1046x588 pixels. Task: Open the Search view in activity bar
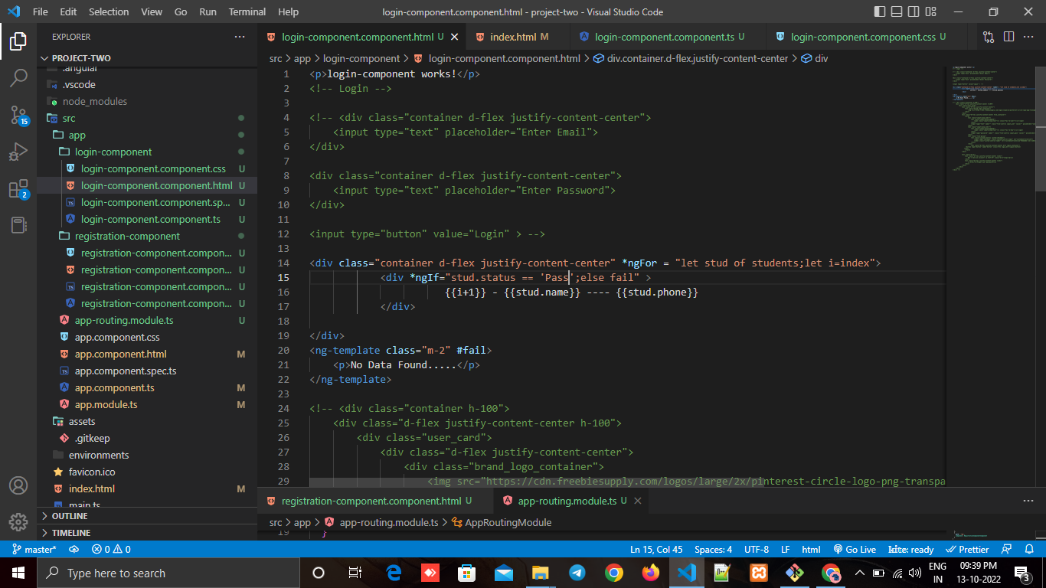(18, 77)
